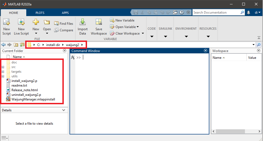Click the Undo icon

[x=162, y=12]
